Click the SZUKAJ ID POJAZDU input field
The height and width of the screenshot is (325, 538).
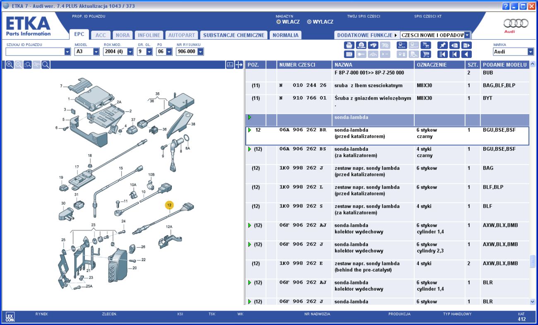click(x=35, y=52)
